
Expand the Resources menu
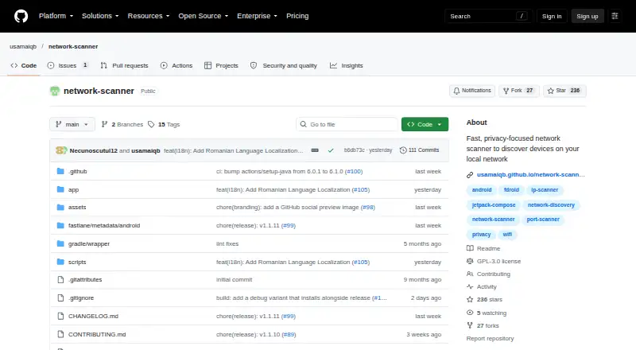pos(149,16)
